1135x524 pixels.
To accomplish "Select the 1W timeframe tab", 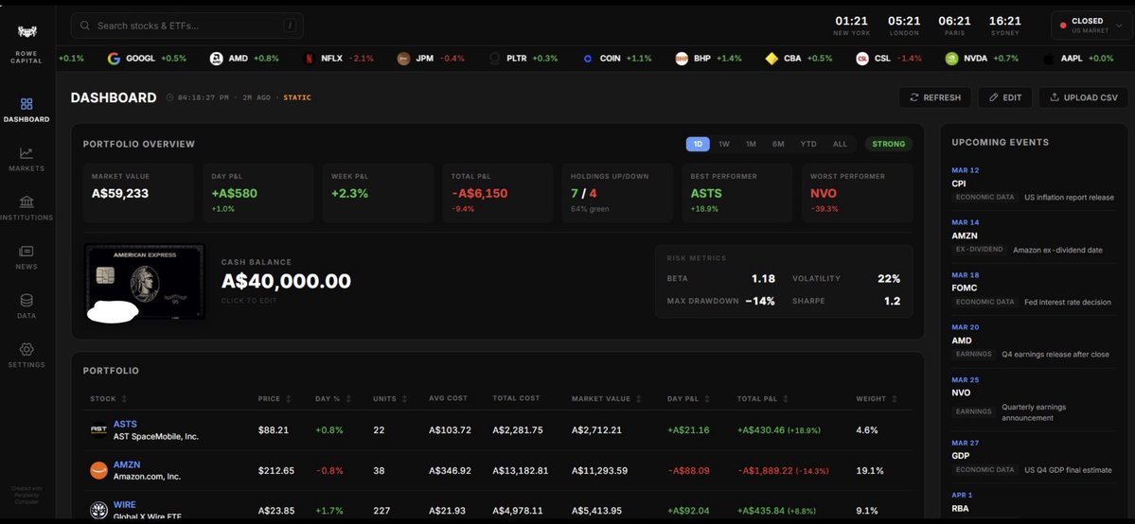I will click(724, 144).
